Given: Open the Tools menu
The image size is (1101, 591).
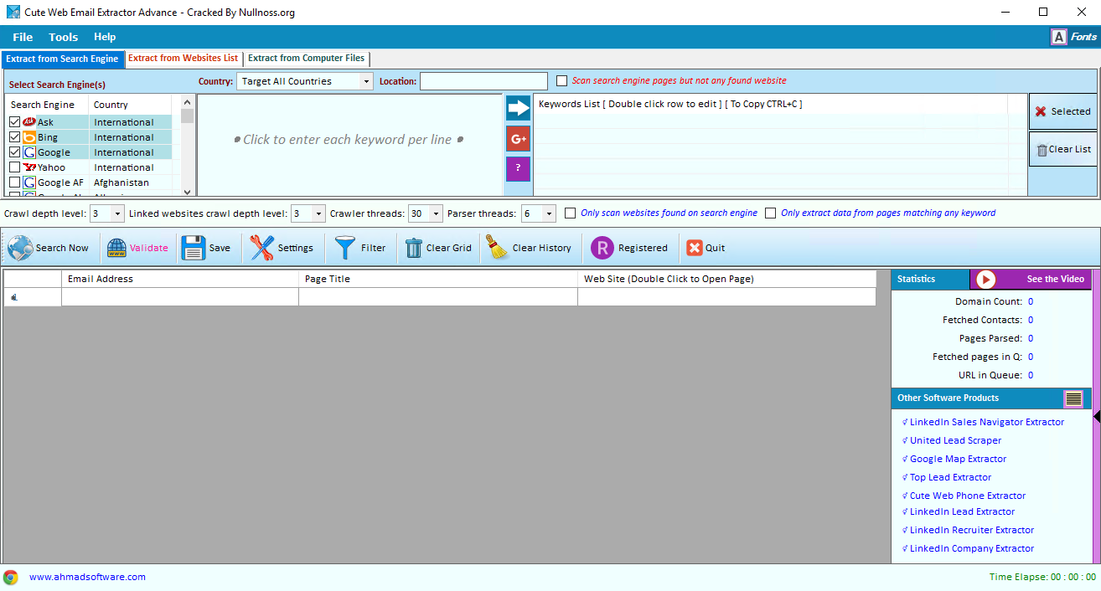Looking at the screenshot, I should (64, 37).
